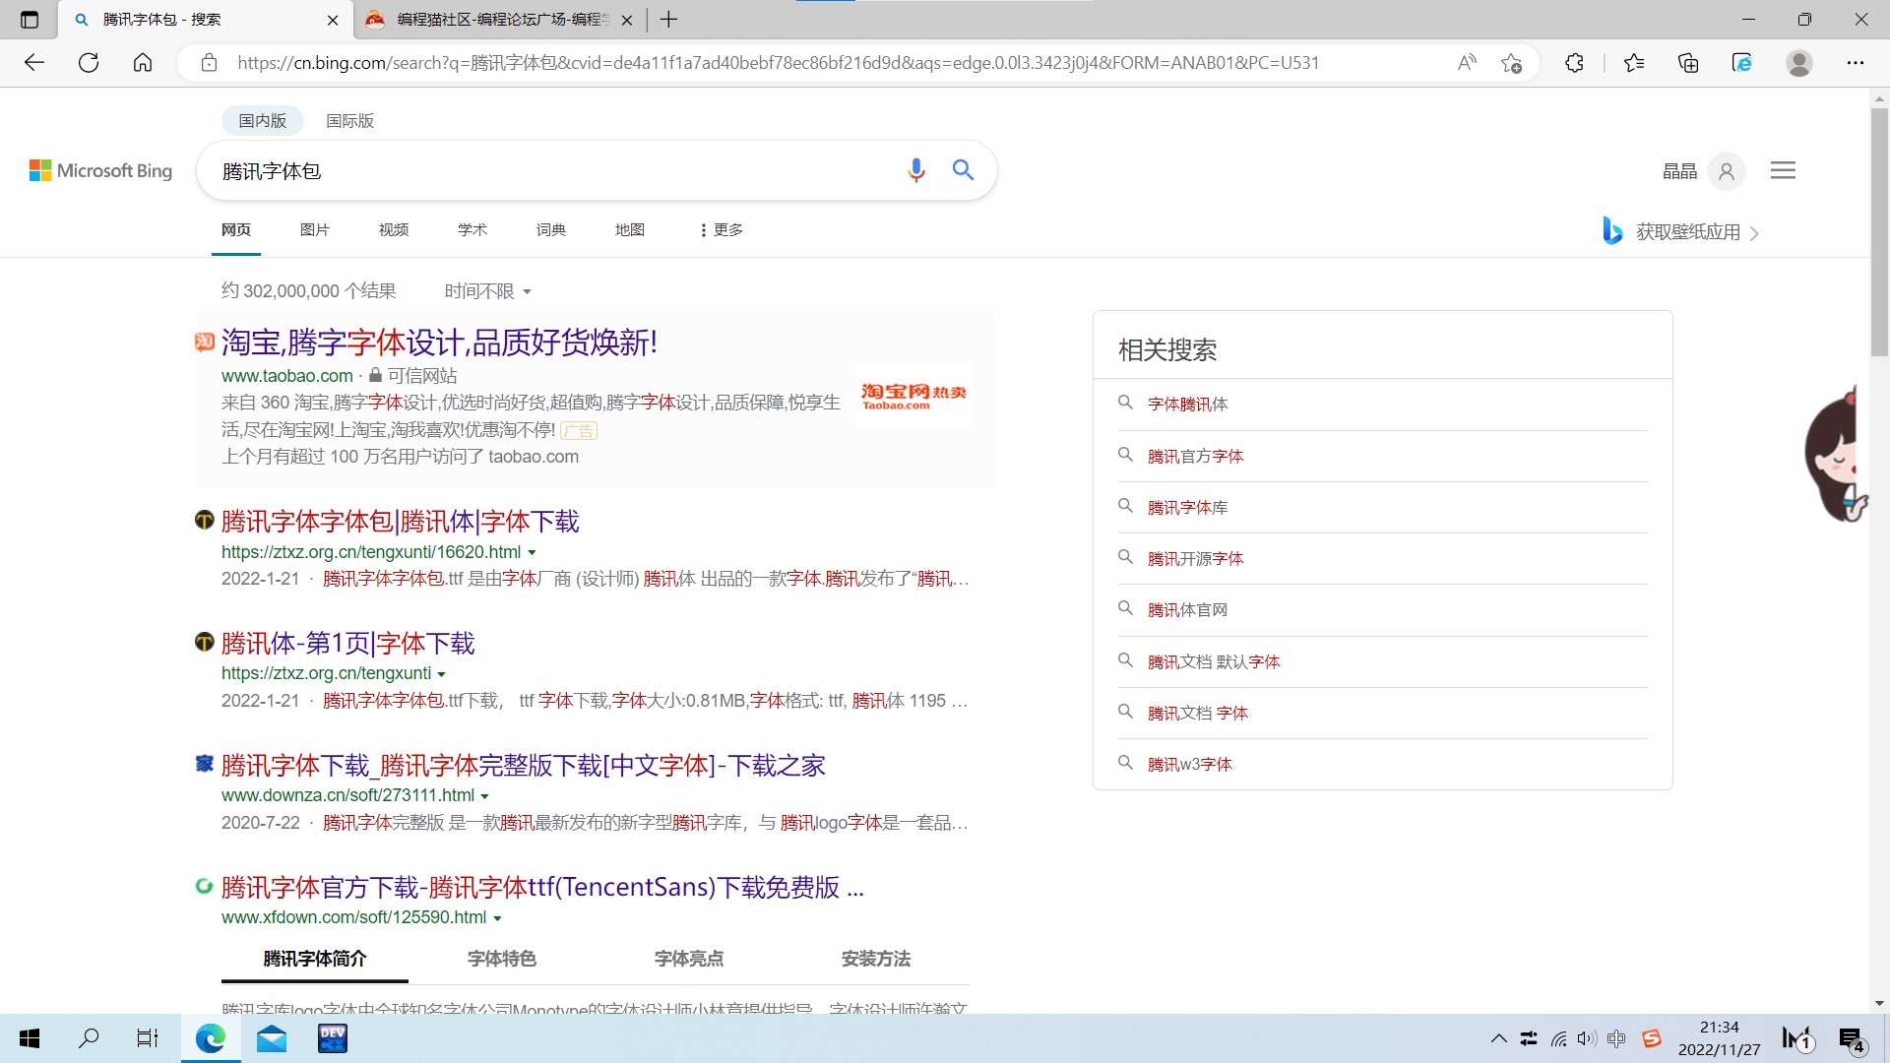The width and height of the screenshot is (1890, 1063).
Task: Click the IE mode icon in toolbar
Action: coord(1742,63)
